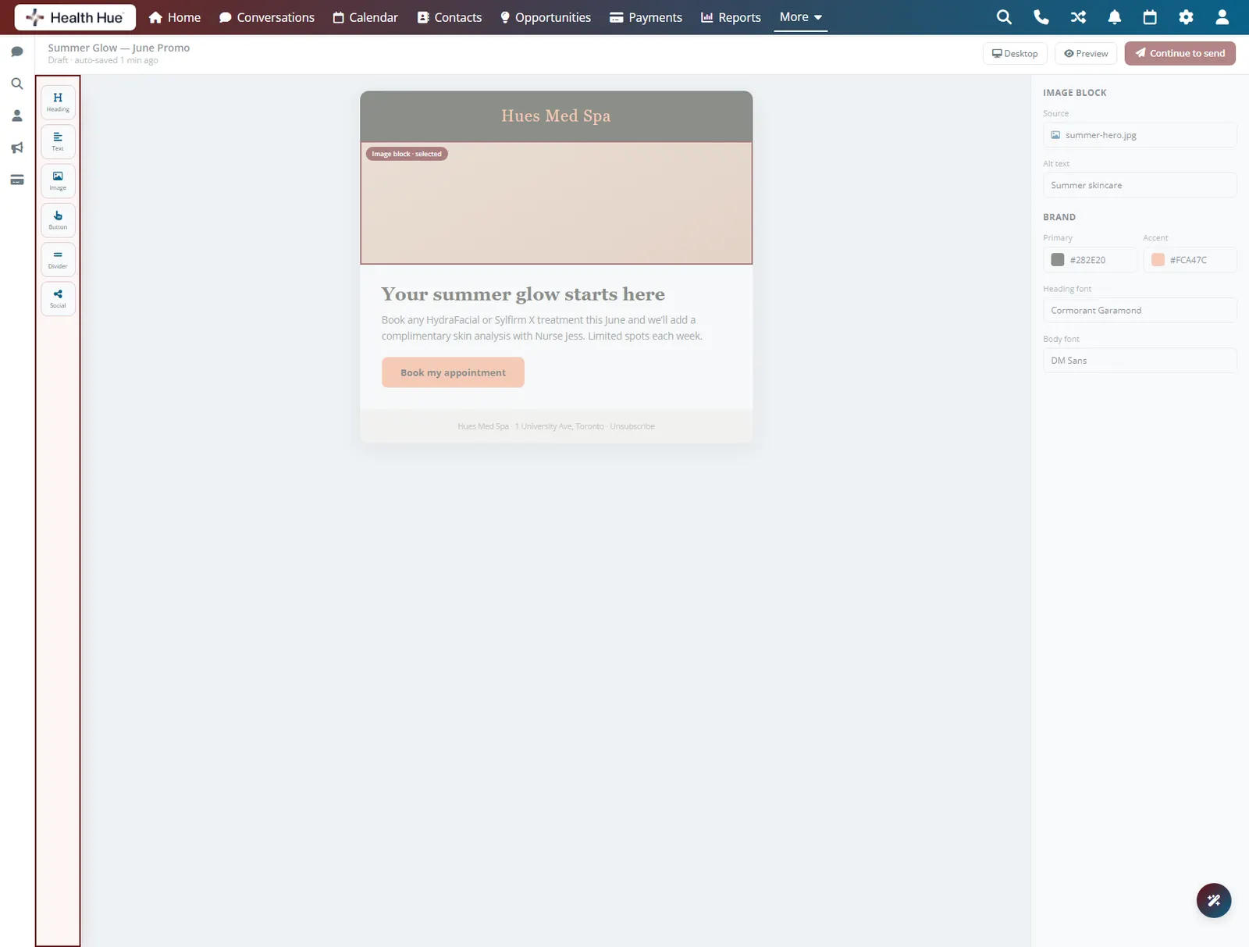Open the phone dialer icon
The width and height of the screenshot is (1249, 947).
[1041, 17]
